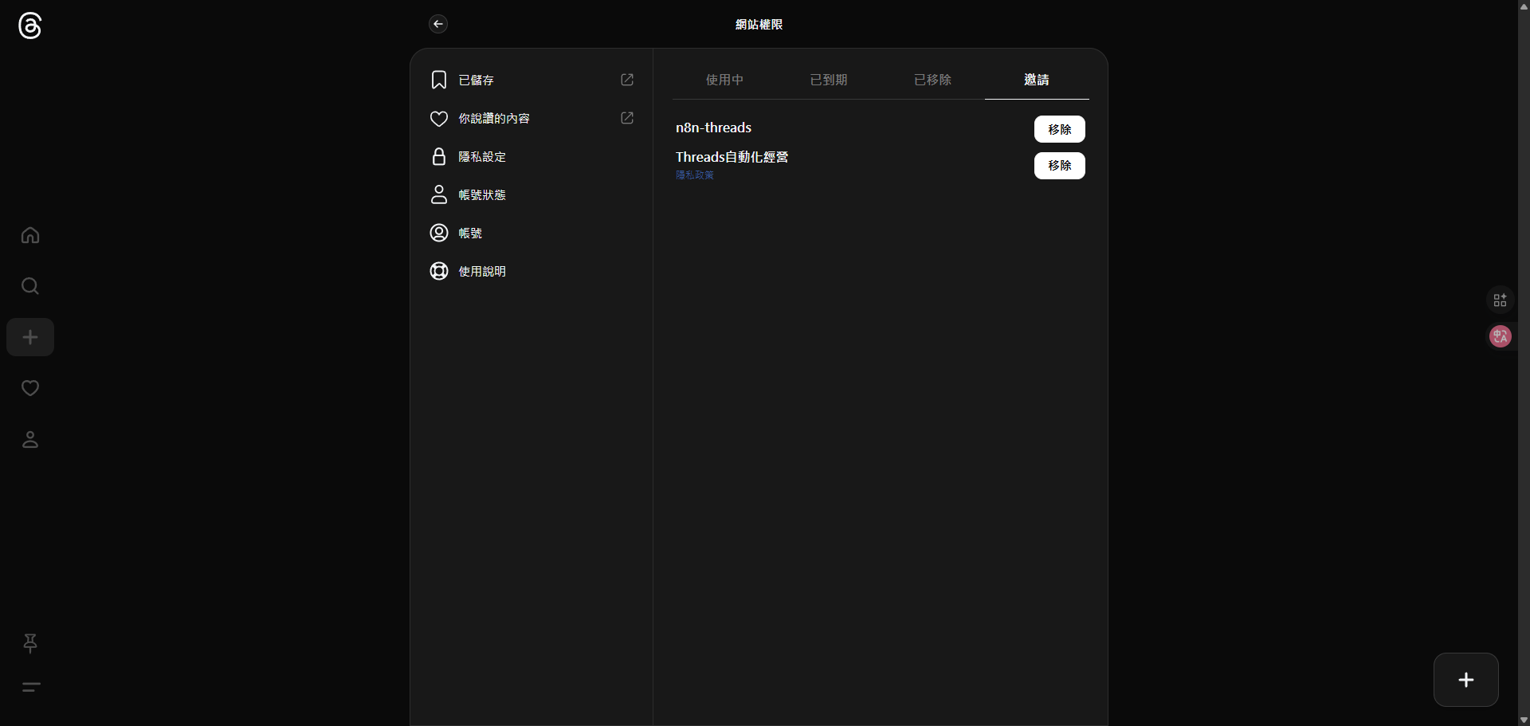Click the Threads logo at top left
The height and width of the screenshot is (726, 1530).
[x=29, y=26]
